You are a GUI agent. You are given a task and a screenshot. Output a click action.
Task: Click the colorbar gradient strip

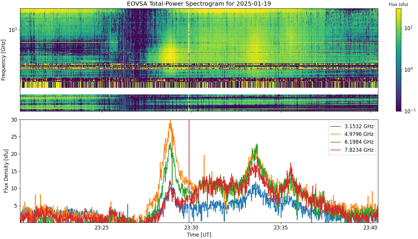[399, 60]
